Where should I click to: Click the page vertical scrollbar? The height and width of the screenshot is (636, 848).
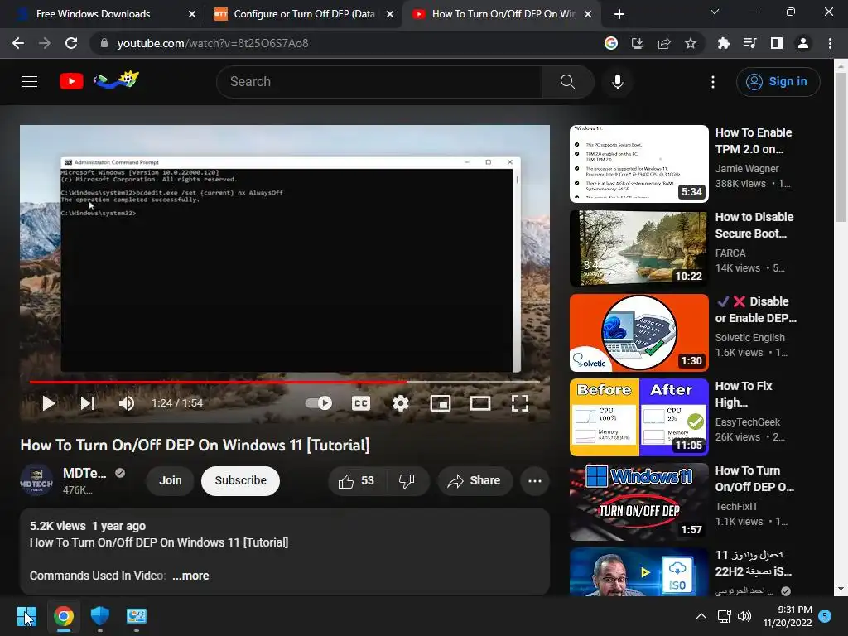tap(841, 148)
